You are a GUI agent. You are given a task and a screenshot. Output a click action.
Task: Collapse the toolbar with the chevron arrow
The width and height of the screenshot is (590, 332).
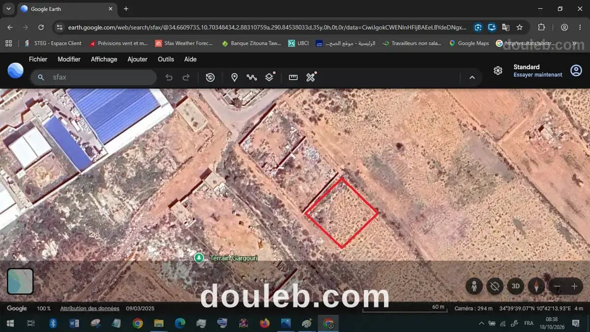[472, 77]
